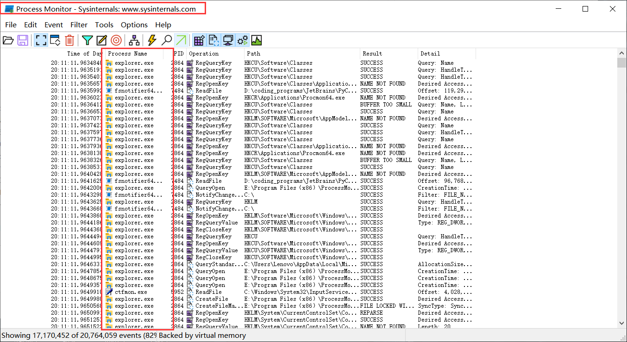This screenshot has width=627, height=342.
Task: Toggle event Capture with the bracket-frame icon
Action: (41, 40)
